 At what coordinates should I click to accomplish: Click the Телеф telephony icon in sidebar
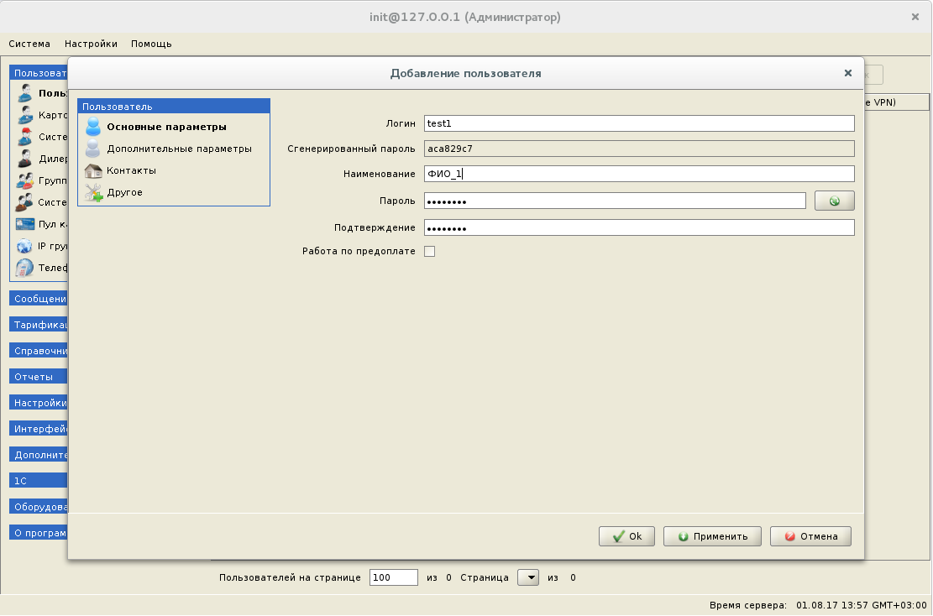coord(25,268)
